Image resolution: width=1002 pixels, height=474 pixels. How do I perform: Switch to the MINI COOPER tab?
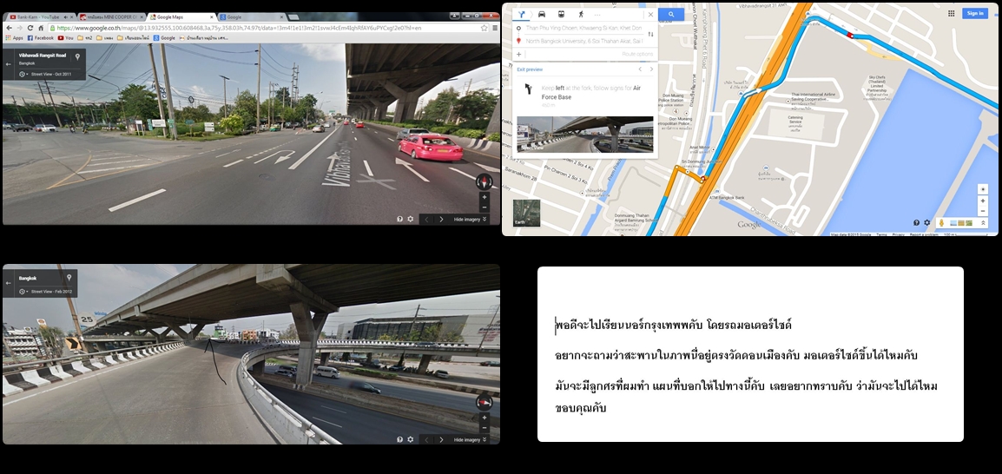(x=111, y=16)
